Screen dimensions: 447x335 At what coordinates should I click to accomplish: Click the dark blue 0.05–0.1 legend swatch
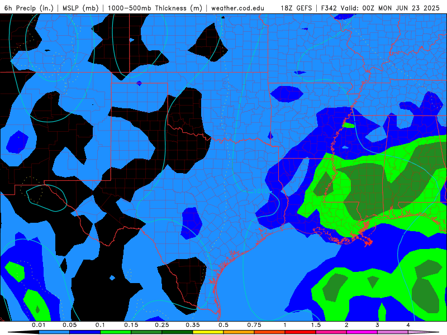point(85,332)
